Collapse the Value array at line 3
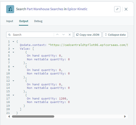Viewport: 136px width, 125px height. (x=13, y=49)
